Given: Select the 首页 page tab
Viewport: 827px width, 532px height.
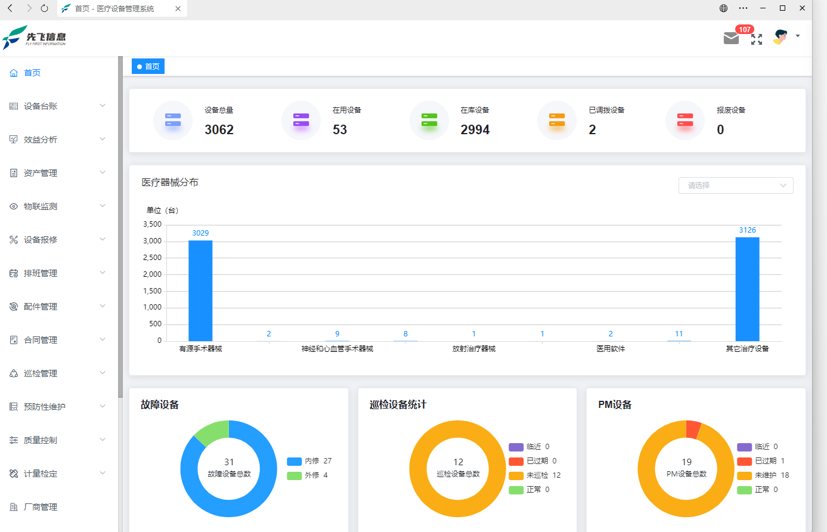Looking at the screenshot, I should pyautogui.click(x=148, y=66).
